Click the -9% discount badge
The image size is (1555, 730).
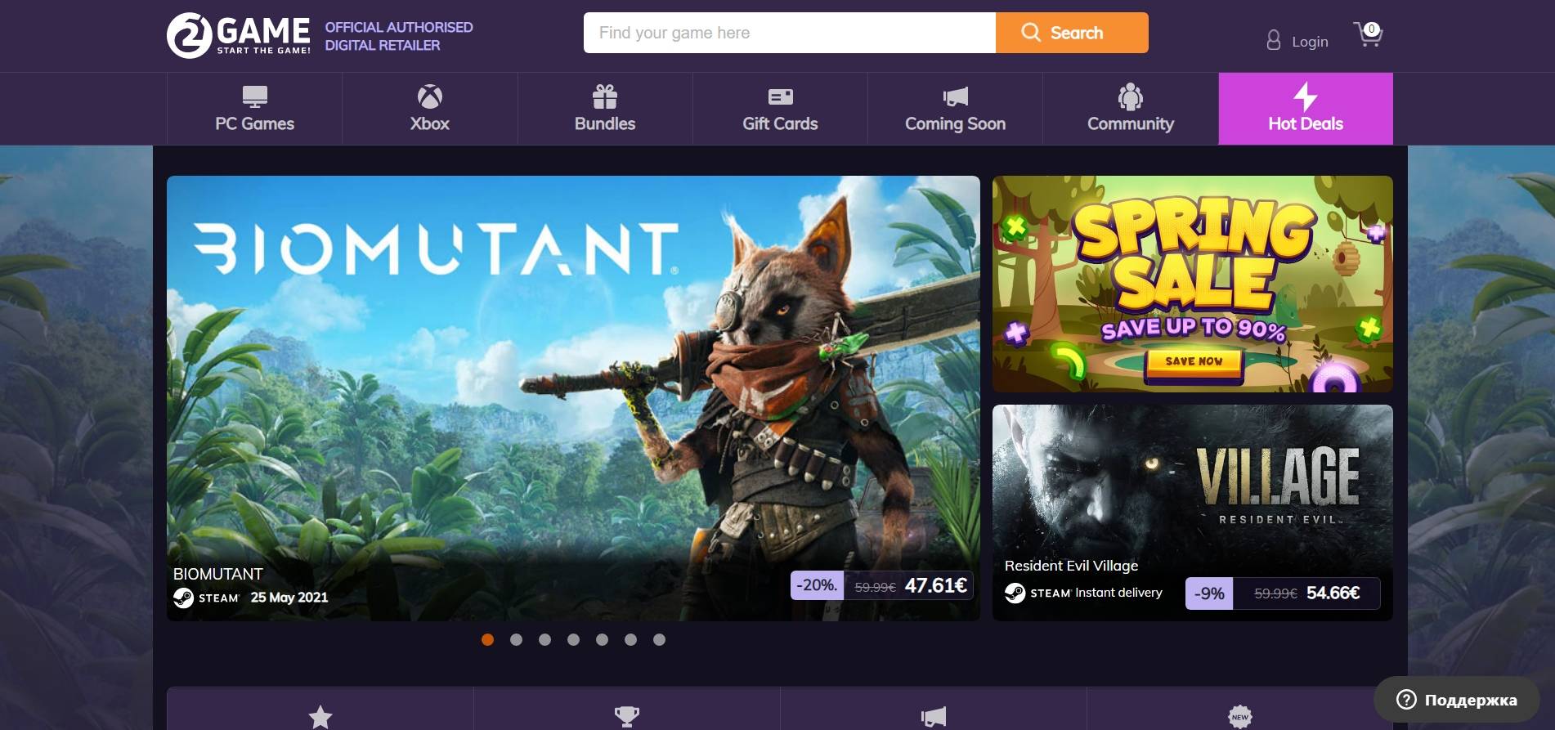pyautogui.click(x=1209, y=593)
